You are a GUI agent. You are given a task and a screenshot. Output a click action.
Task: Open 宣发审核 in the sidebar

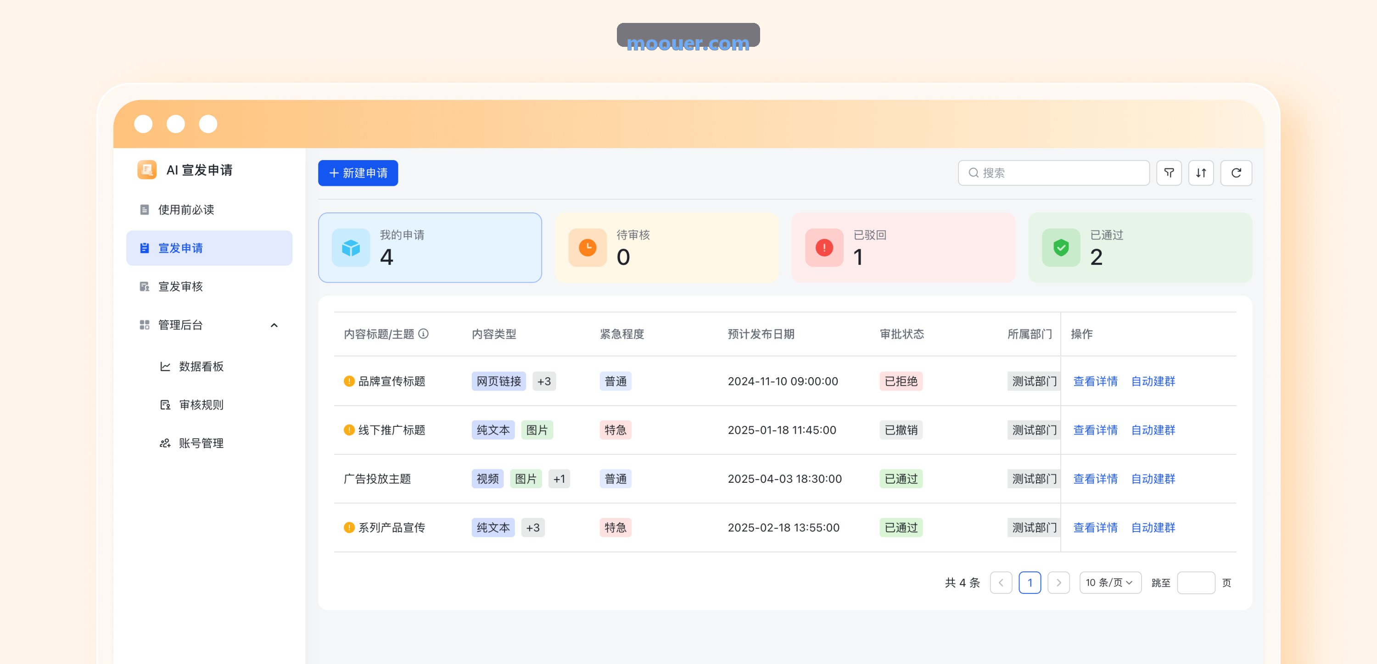209,286
